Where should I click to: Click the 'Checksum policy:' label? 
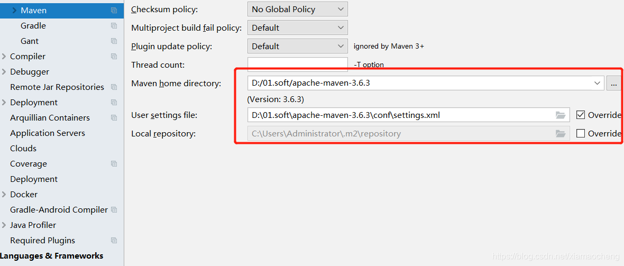pos(164,10)
